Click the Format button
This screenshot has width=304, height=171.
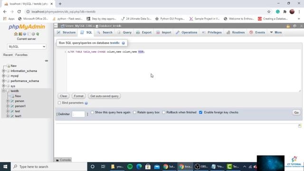click(x=79, y=96)
